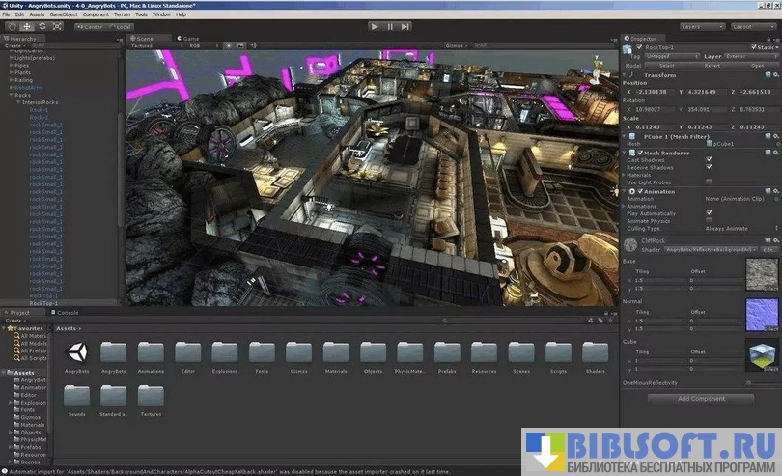Open the Layers dropdown
The width and height of the screenshot is (782, 476).
[x=702, y=26]
